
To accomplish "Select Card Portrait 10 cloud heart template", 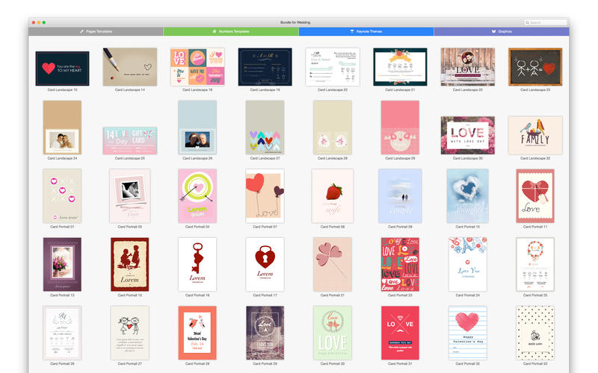I will [x=468, y=196].
